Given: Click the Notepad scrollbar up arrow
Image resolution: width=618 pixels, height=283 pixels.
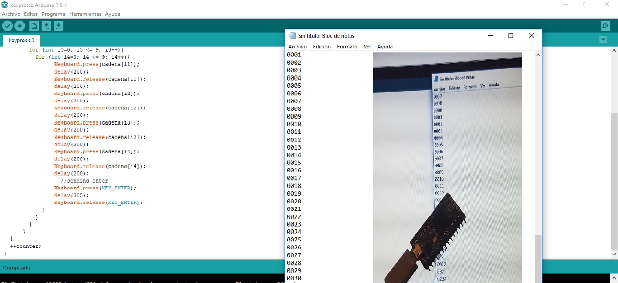Looking at the screenshot, I should tap(538, 55).
